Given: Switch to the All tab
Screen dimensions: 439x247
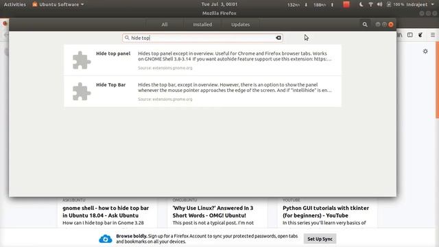Looking at the screenshot, I should pyautogui.click(x=165, y=25).
